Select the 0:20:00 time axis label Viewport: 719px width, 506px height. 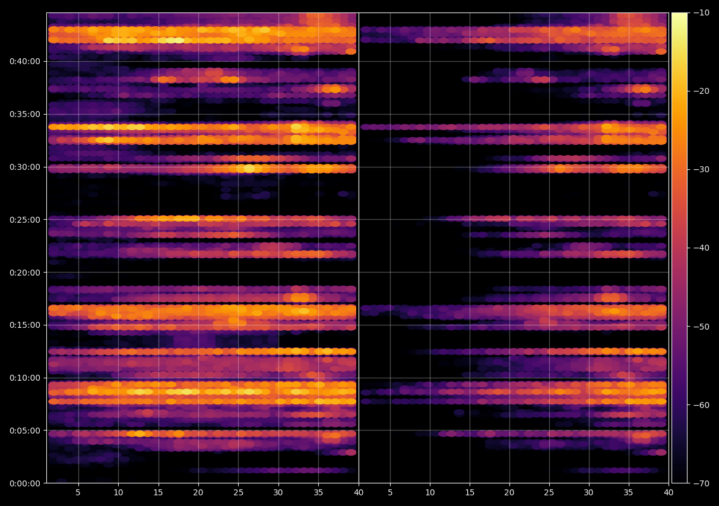click(25, 272)
